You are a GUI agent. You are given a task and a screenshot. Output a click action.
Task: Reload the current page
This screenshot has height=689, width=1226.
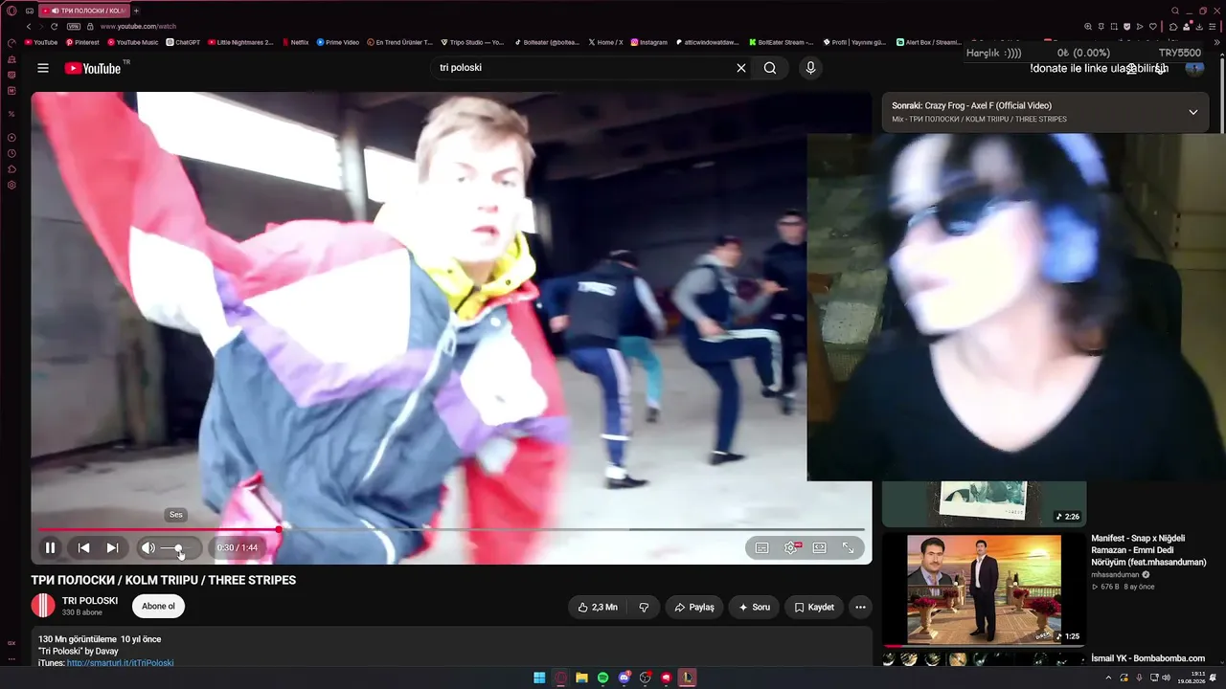(54, 27)
